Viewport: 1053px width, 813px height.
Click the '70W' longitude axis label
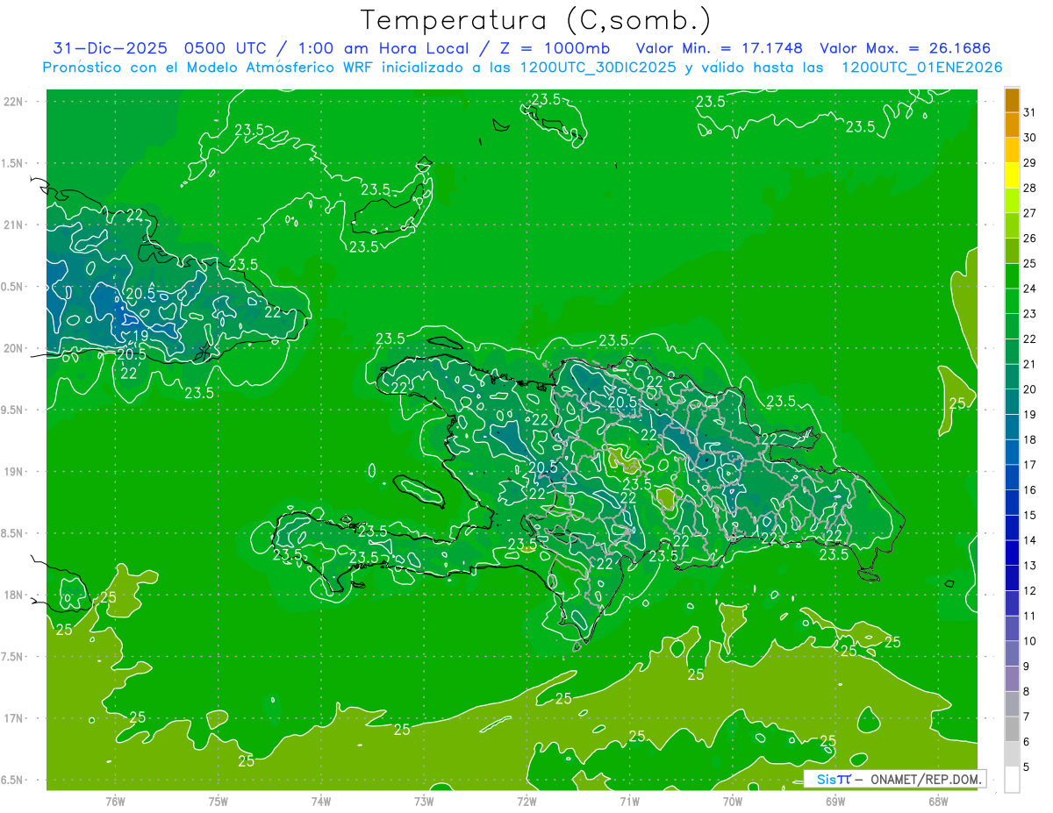point(733,801)
